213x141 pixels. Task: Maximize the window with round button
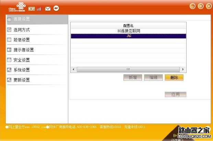click(201, 6)
